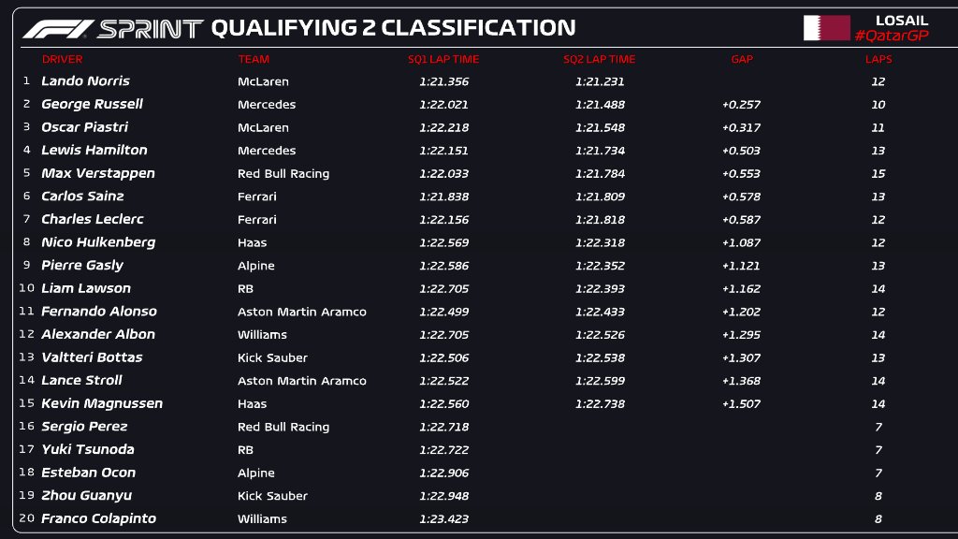Click the SQ2 LAP TIME header
Screen dimensions: 958x539
599,59
